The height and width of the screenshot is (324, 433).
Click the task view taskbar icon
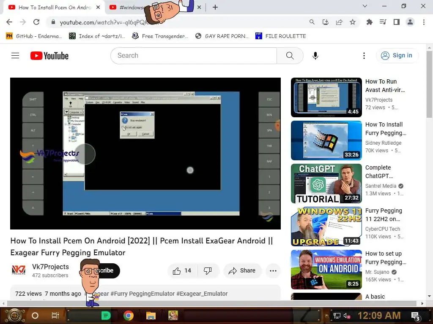coord(55,316)
